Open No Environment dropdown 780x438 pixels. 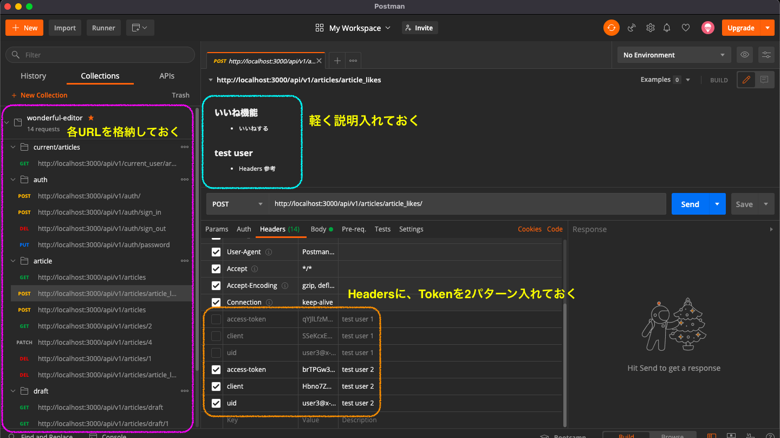coord(674,55)
